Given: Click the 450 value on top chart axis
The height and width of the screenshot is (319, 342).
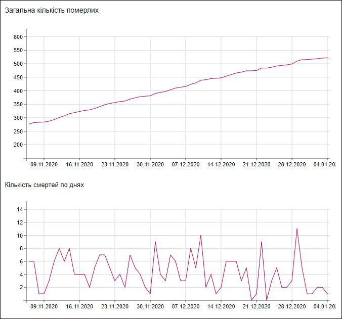Looking at the screenshot, I should pos(18,77).
